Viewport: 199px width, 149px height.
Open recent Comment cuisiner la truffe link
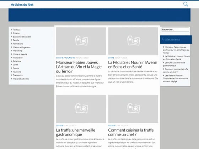tap(176, 71)
